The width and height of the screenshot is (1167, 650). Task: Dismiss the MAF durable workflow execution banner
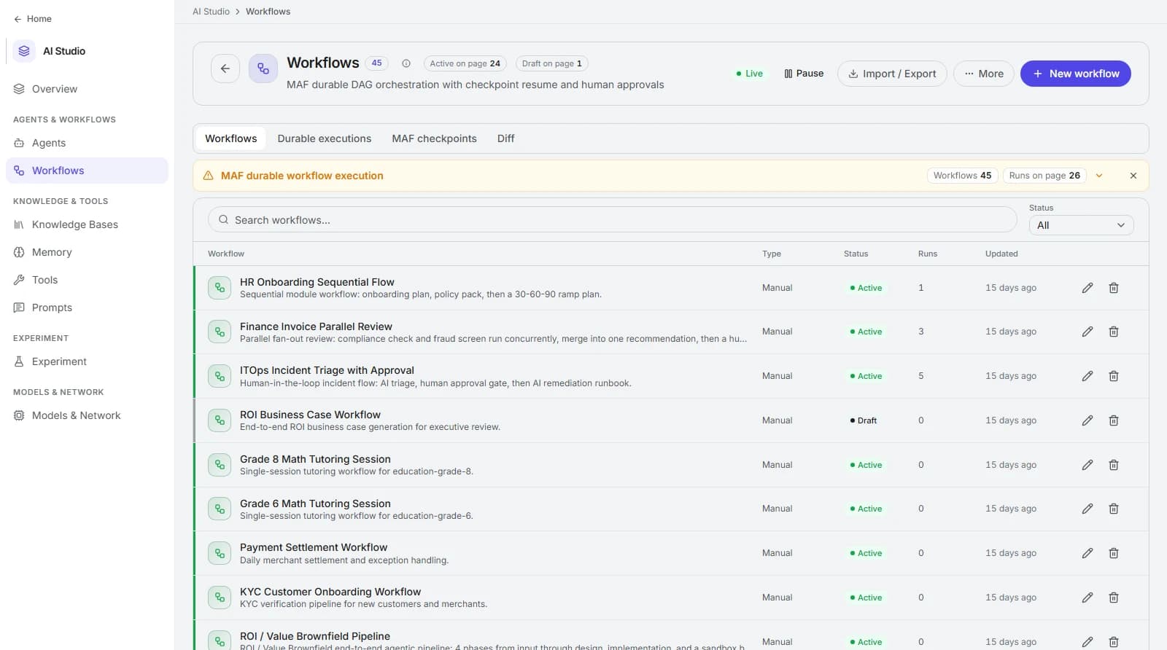point(1133,176)
